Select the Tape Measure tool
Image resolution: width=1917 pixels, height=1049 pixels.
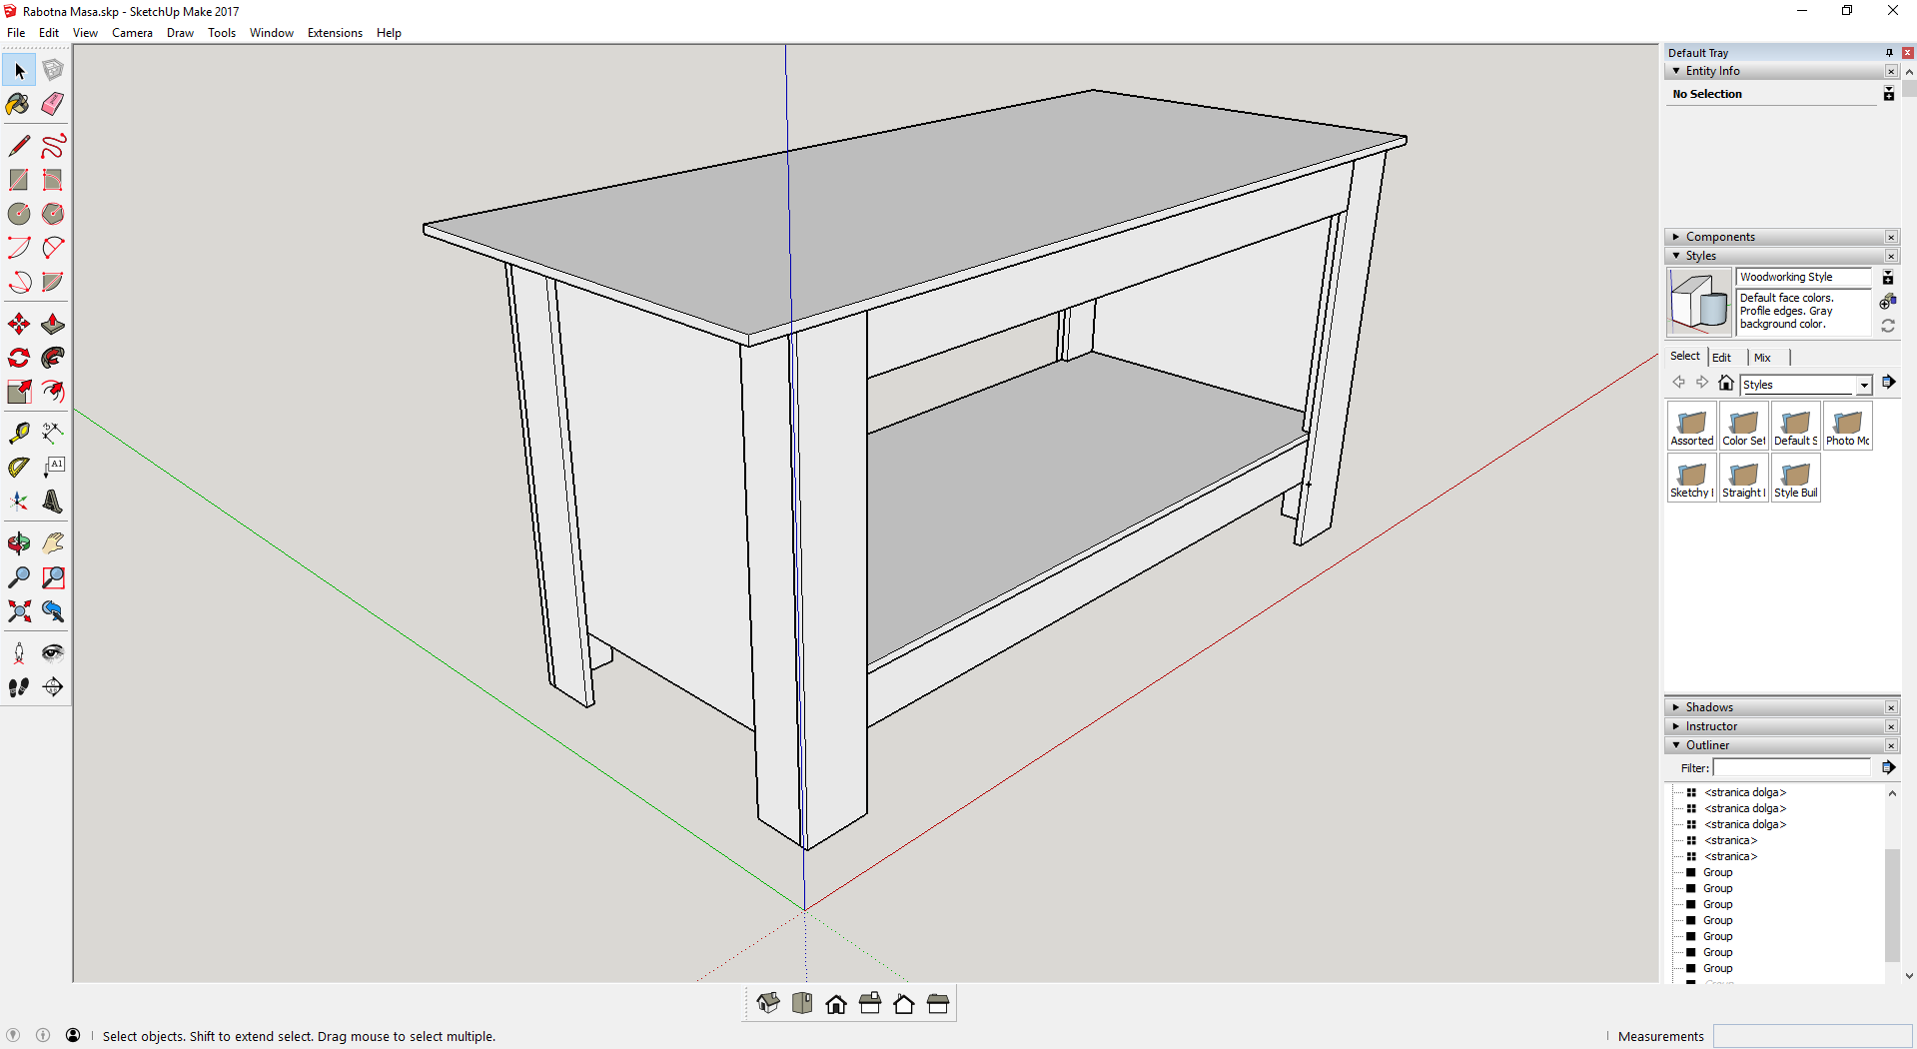pyautogui.click(x=18, y=433)
